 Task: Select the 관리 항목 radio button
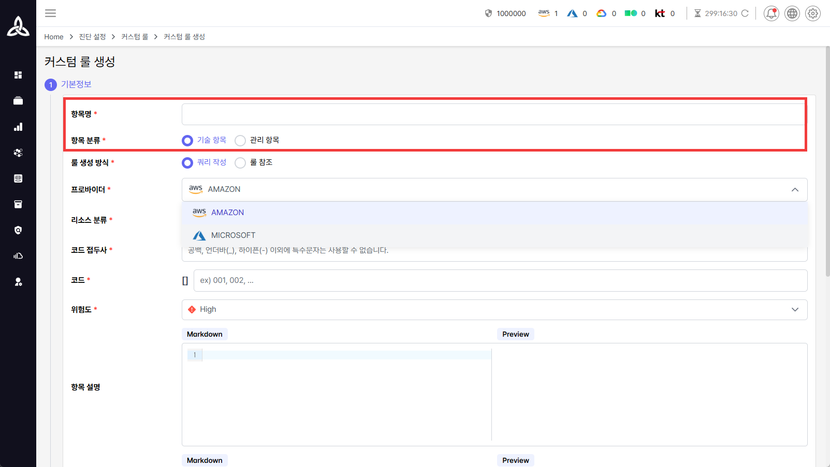point(240,141)
